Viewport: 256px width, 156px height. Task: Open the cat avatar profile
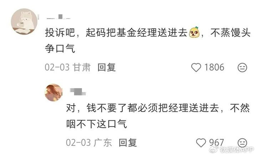[24, 22]
